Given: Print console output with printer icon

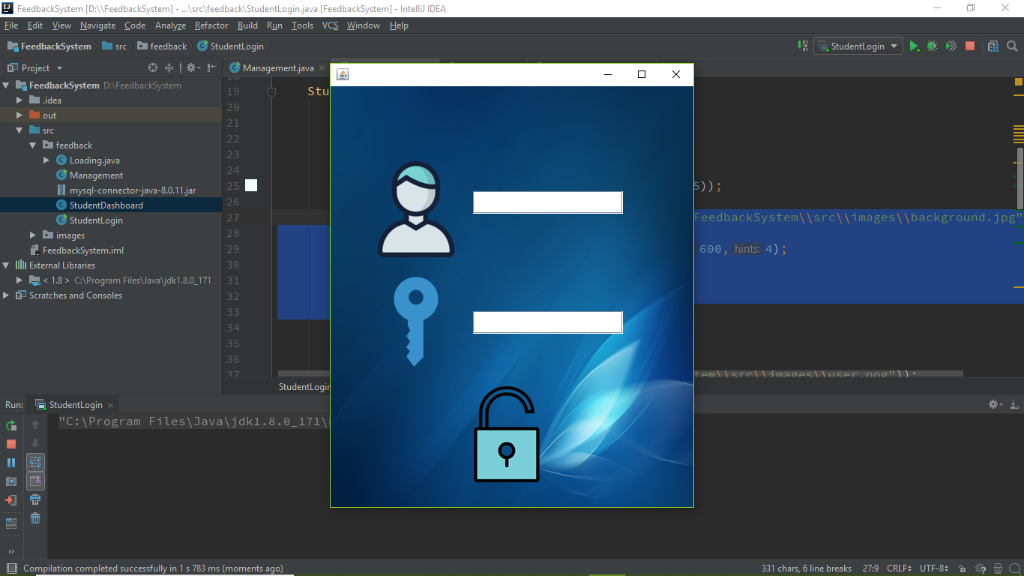Looking at the screenshot, I should (35, 499).
